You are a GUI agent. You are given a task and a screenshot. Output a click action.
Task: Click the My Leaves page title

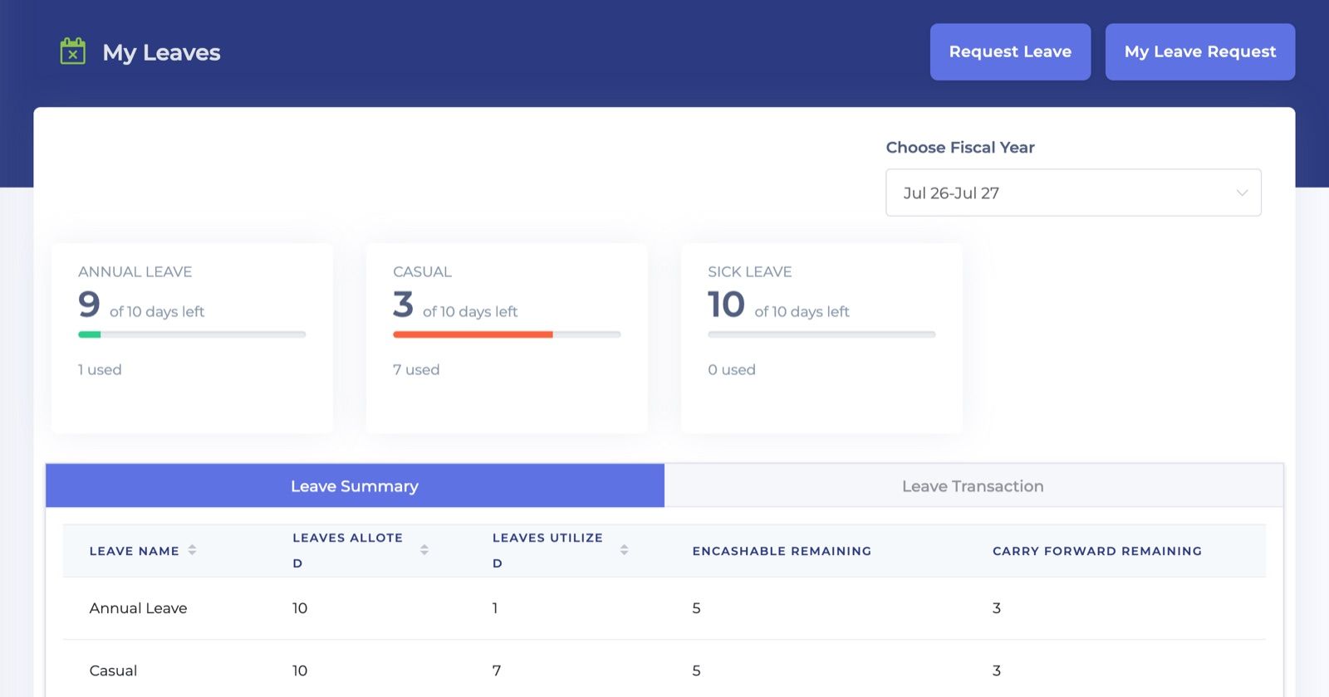pyautogui.click(x=161, y=52)
